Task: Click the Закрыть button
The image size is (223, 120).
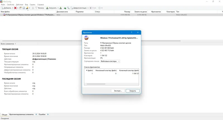Action: pyautogui.click(x=133, y=91)
